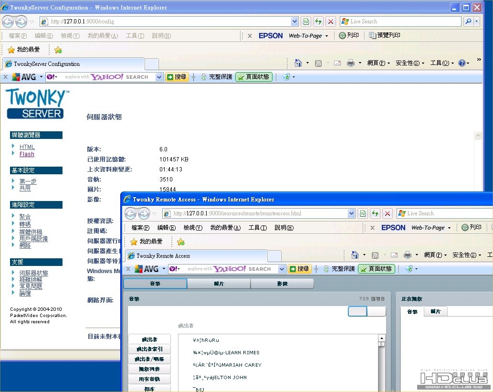Open 轉碼 advanced settings link
The image size is (493, 392).
pos(25,224)
